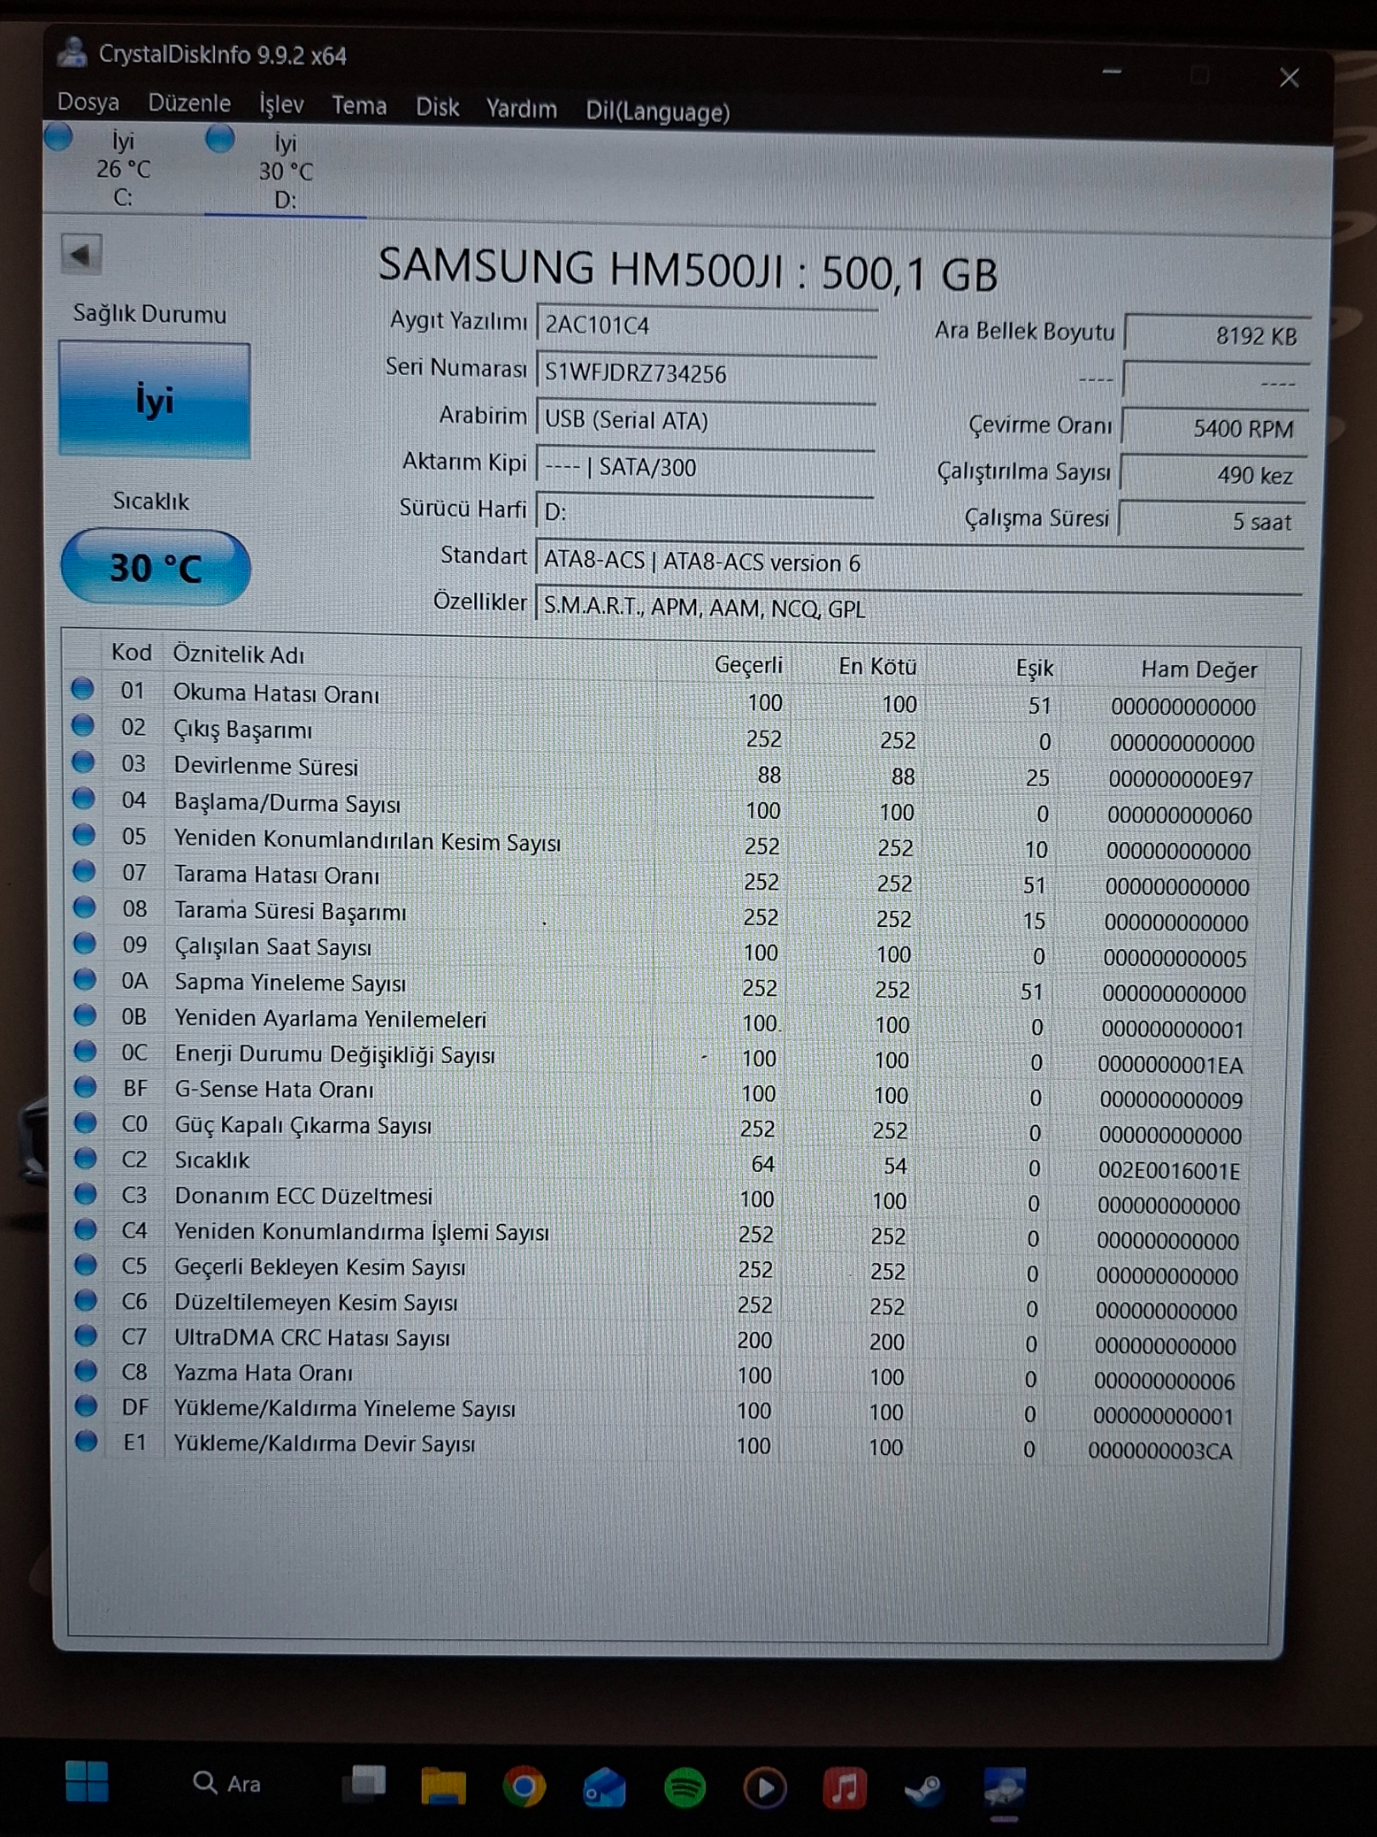Click the status circle for Enerji Durumu Değişikliği Sayısı
The width and height of the screenshot is (1377, 1837).
(x=85, y=1051)
